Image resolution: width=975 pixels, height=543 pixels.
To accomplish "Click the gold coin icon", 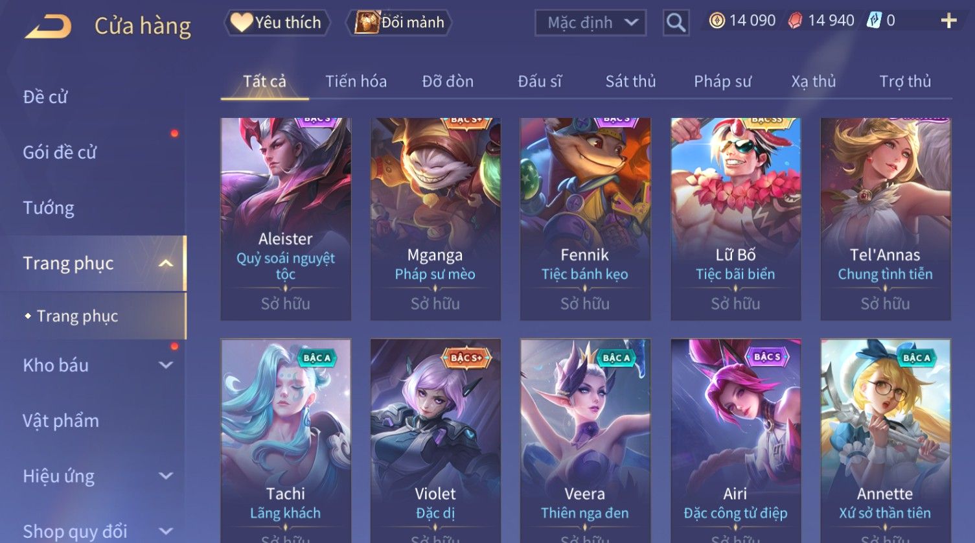I will click(717, 21).
